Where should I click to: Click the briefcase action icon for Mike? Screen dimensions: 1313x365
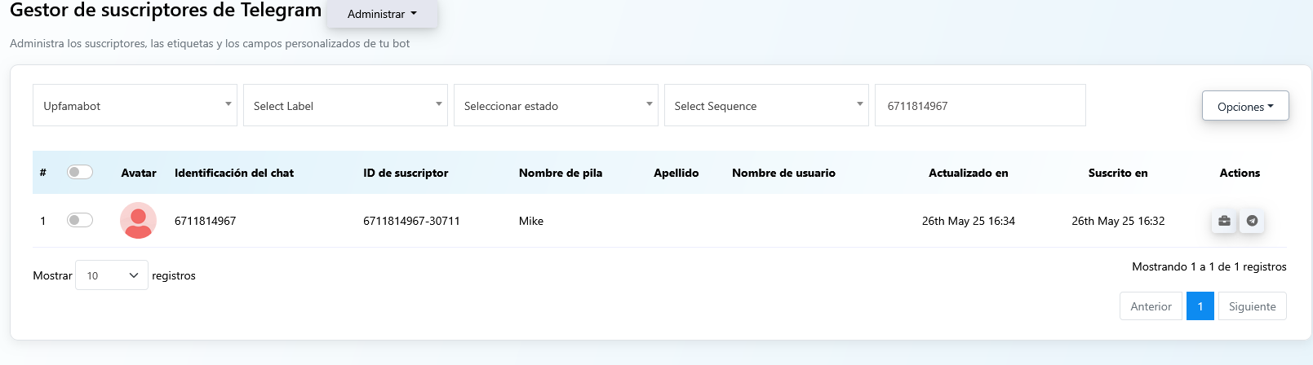pyautogui.click(x=1224, y=221)
